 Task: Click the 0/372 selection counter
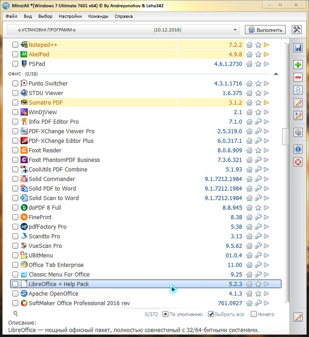click(x=151, y=314)
